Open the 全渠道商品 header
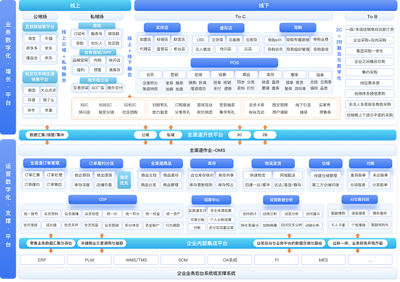 [161, 163]
